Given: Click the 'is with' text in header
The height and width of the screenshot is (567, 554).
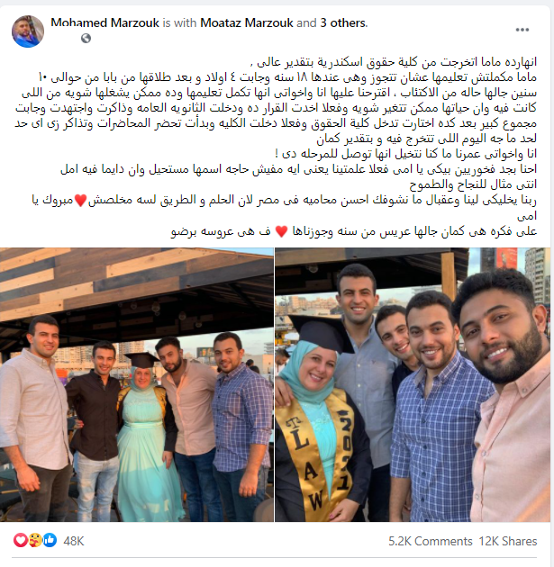Looking at the screenshot, I should tap(179, 22).
